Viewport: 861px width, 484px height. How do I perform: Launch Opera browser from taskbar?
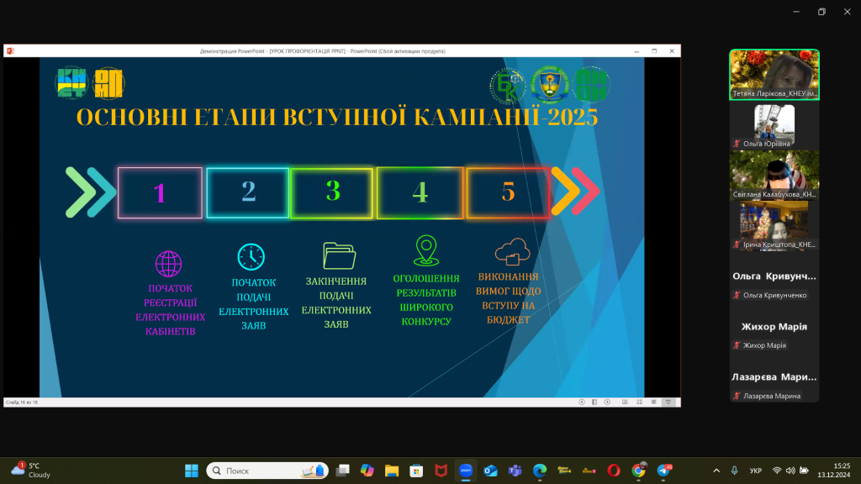(x=614, y=471)
